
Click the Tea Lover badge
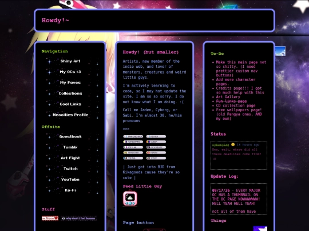pyautogui.click(x=133, y=153)
